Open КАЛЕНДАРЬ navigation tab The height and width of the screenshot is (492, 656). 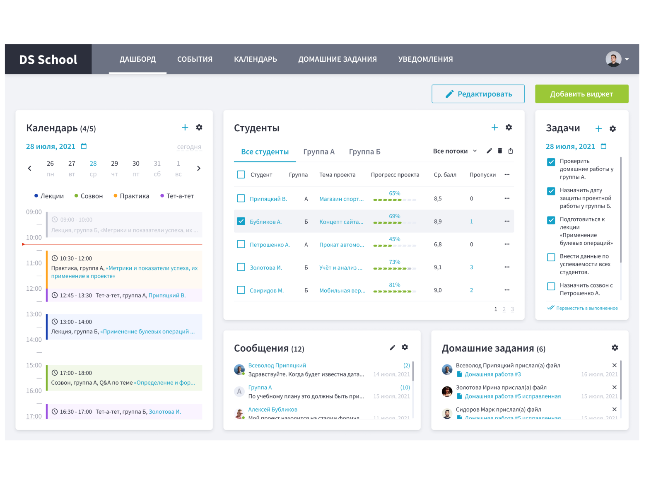[x=256, y=59]
